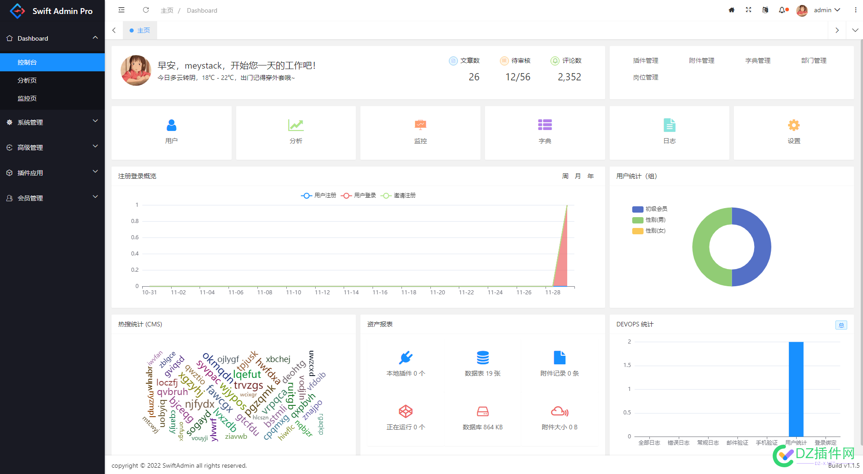The image size is (863, 474).
Task: Click the 评论数 stat icon
Action: point(555,61)
